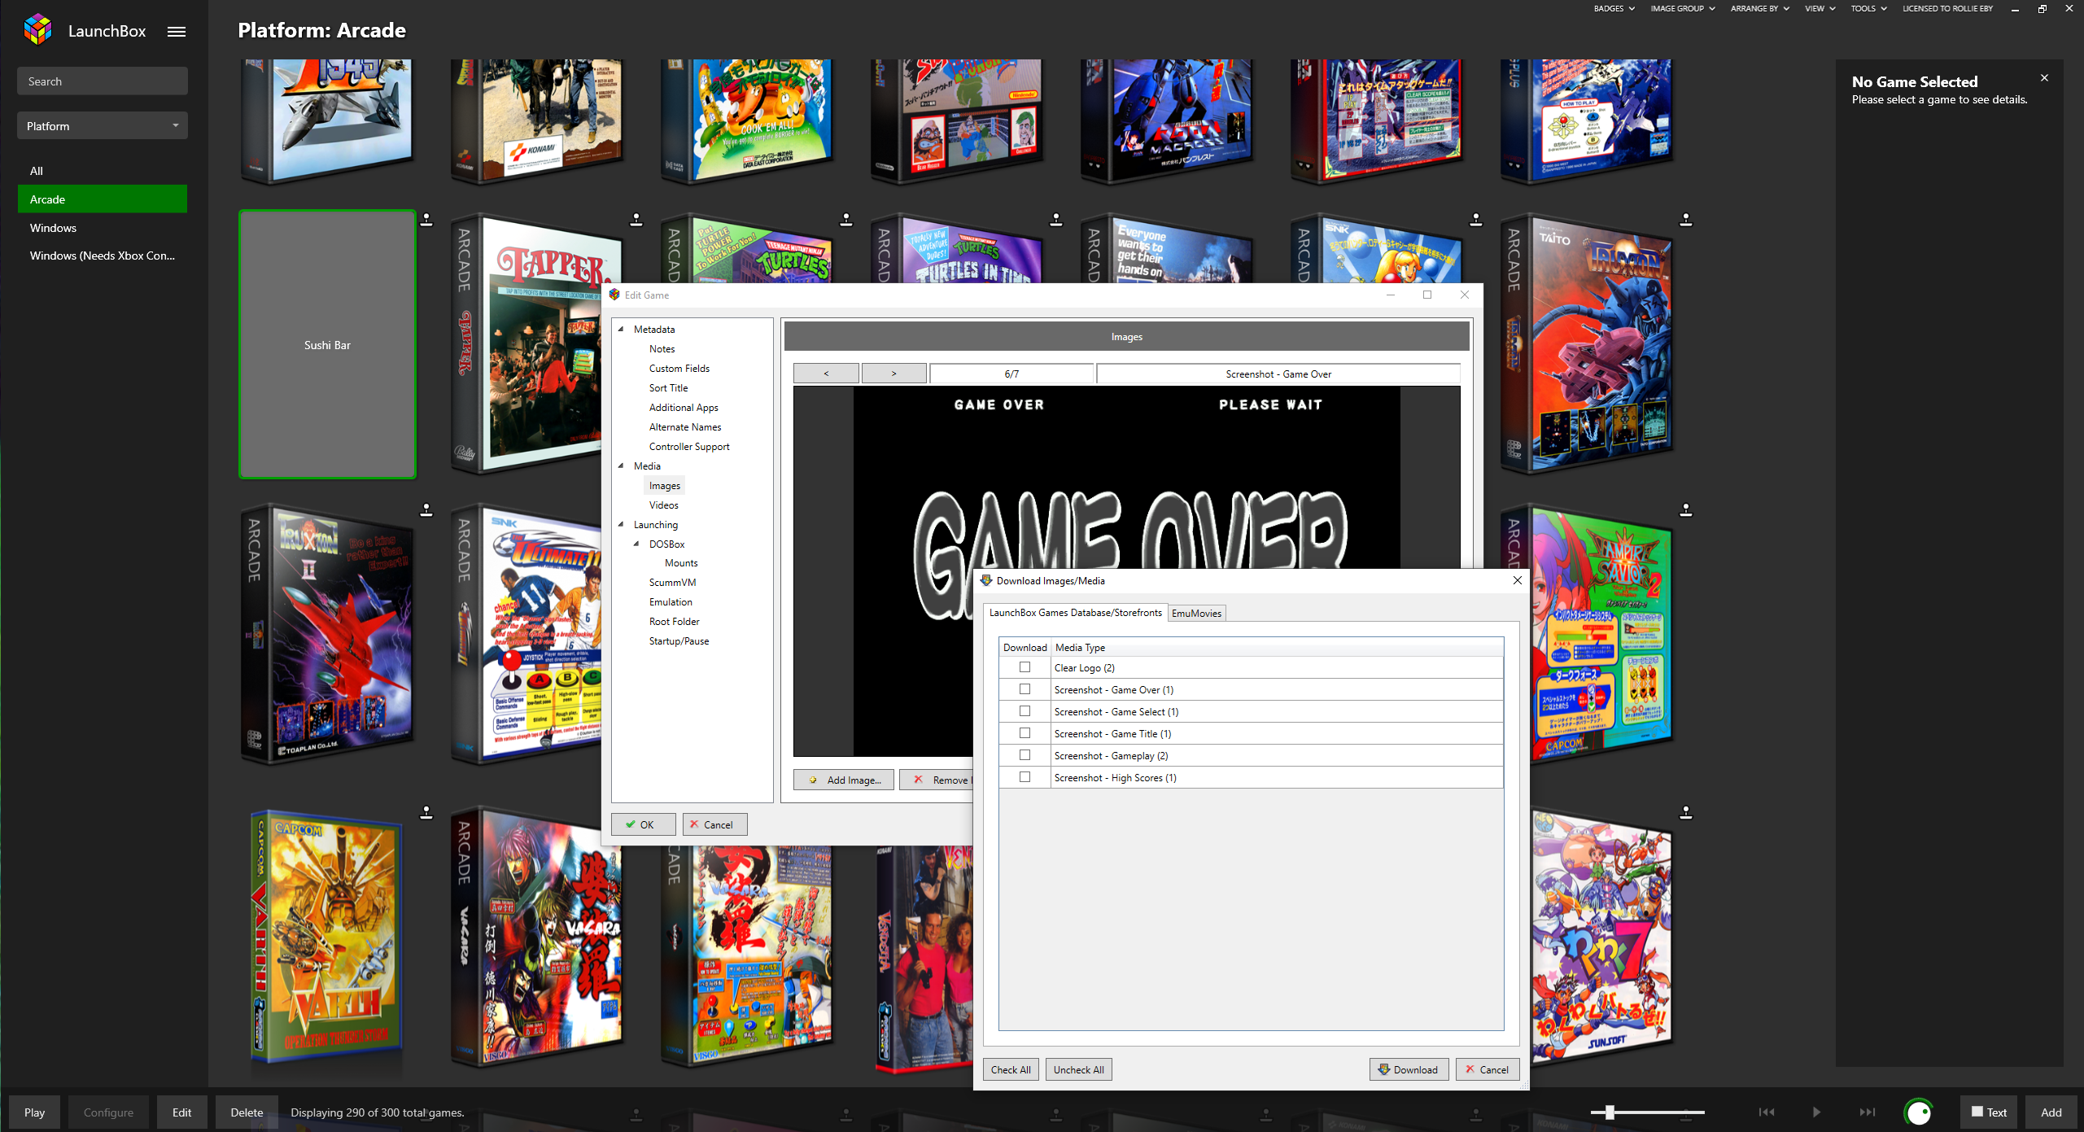Enable the Clear Logo checkbox in download list
The image size is (2084, 1132).
(x=1025, y=668)
